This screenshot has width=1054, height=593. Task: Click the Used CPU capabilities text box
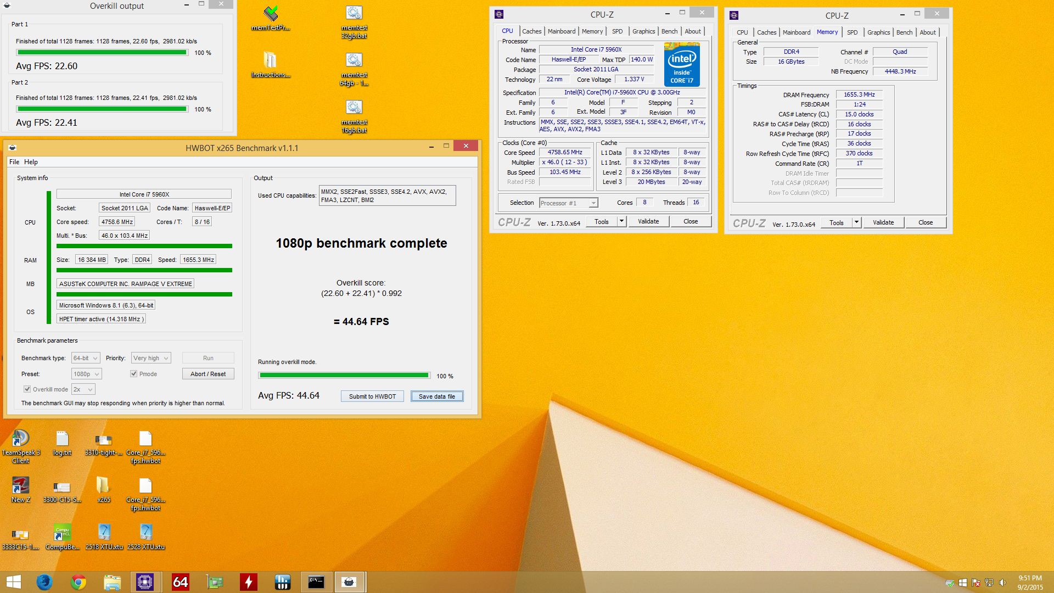click(387, 196)
